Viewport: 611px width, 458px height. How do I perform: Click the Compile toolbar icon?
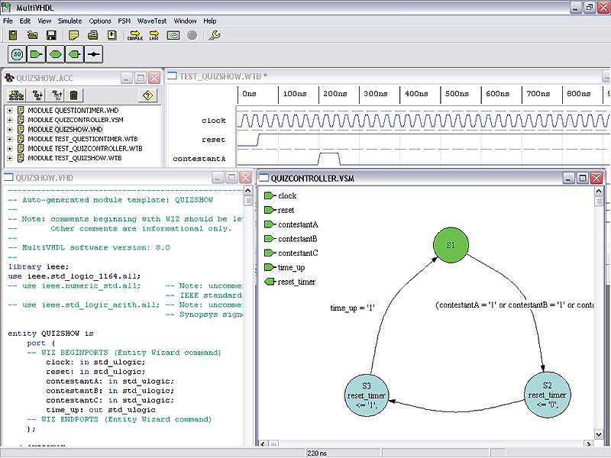(135, 35)
